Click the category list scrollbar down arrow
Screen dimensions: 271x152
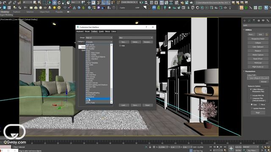point(111,102)
